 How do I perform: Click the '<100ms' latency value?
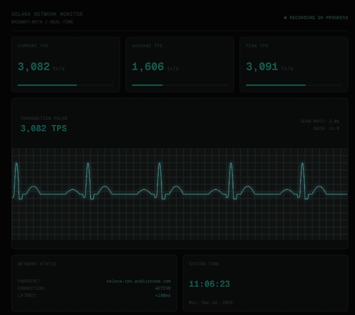click(x=163, y=295)
